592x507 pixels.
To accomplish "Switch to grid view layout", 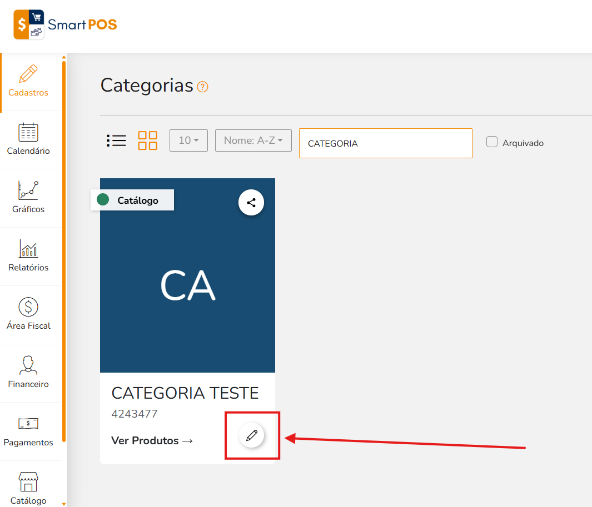I will click(148, 140).
